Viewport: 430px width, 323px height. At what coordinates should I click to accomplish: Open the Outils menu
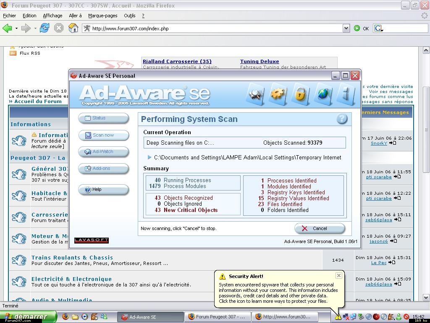pyautogui.click(x=130, y=16)
